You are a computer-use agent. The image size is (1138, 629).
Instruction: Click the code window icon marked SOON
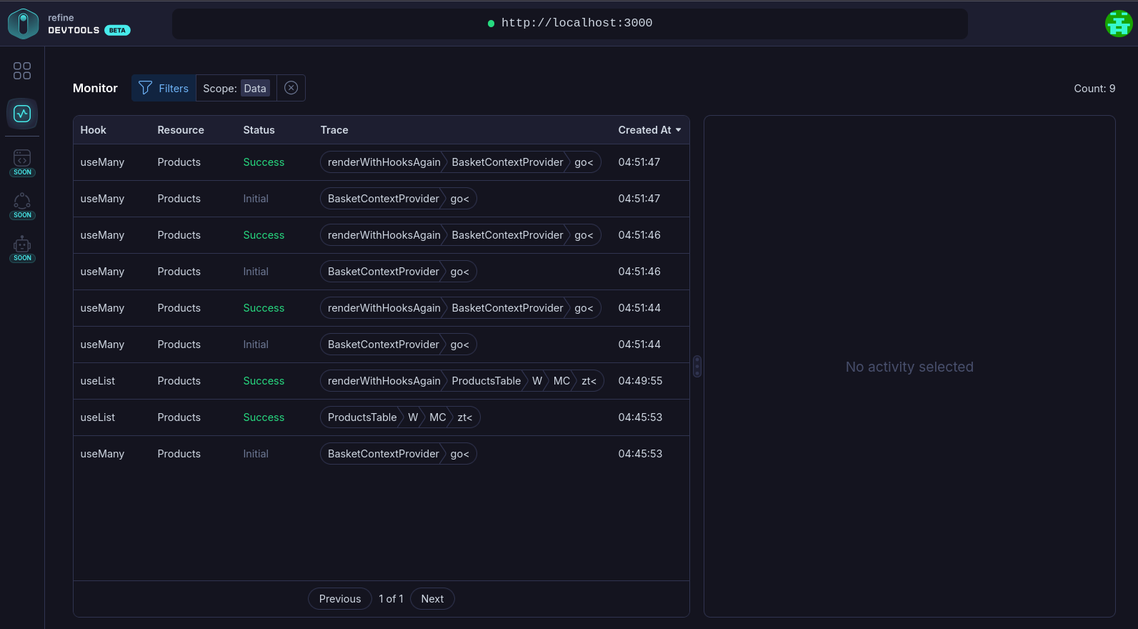tap(22, 162)
